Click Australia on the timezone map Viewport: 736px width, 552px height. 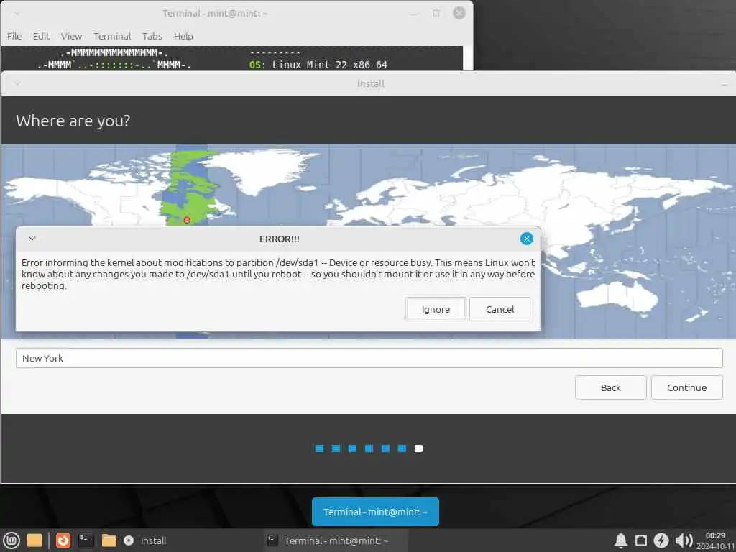[617, 298]
